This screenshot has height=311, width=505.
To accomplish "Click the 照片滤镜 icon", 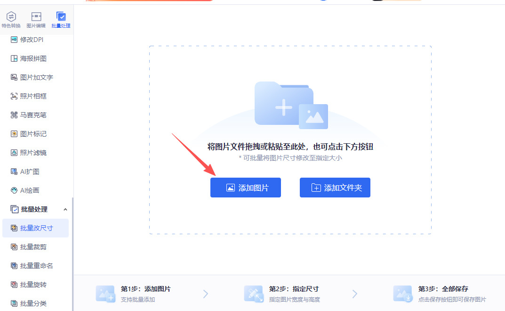I will click(x=14, y=153).
